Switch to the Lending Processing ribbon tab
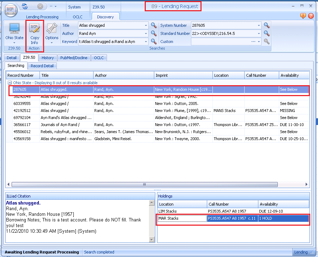This screenshot has width=318, height=257. coord(42,17)
